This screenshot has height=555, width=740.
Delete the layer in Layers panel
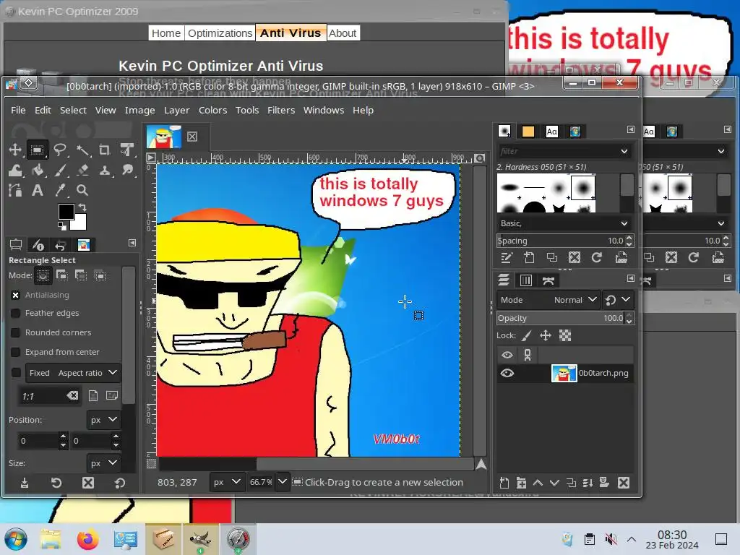624,483
